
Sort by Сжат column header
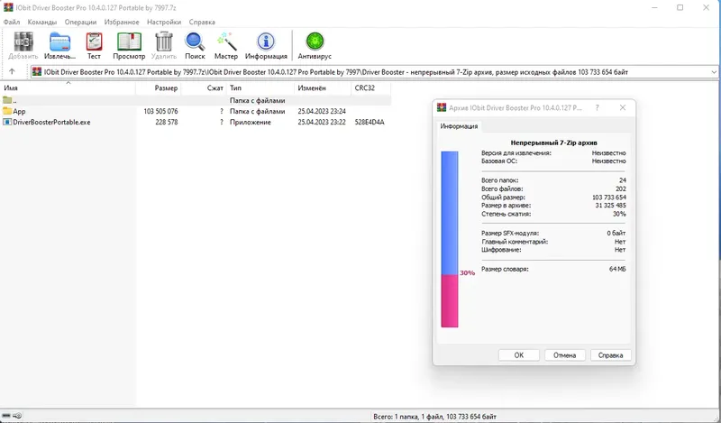[204, 87]
